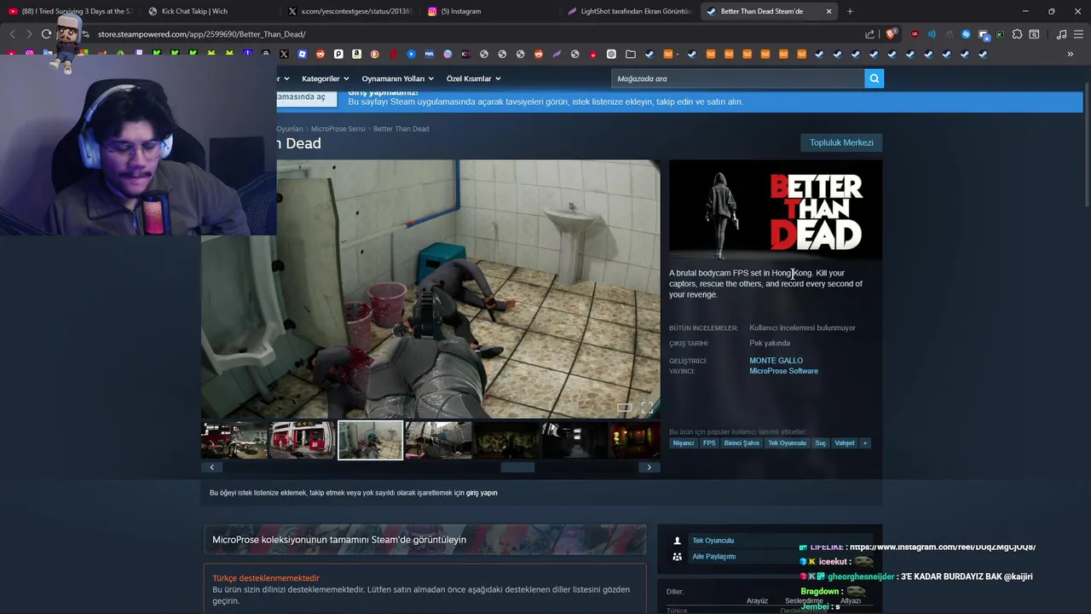Viewport: 1091px width, 614px height.
Task: Click the magnifier search button in Steam store
Action: point(874,78)
